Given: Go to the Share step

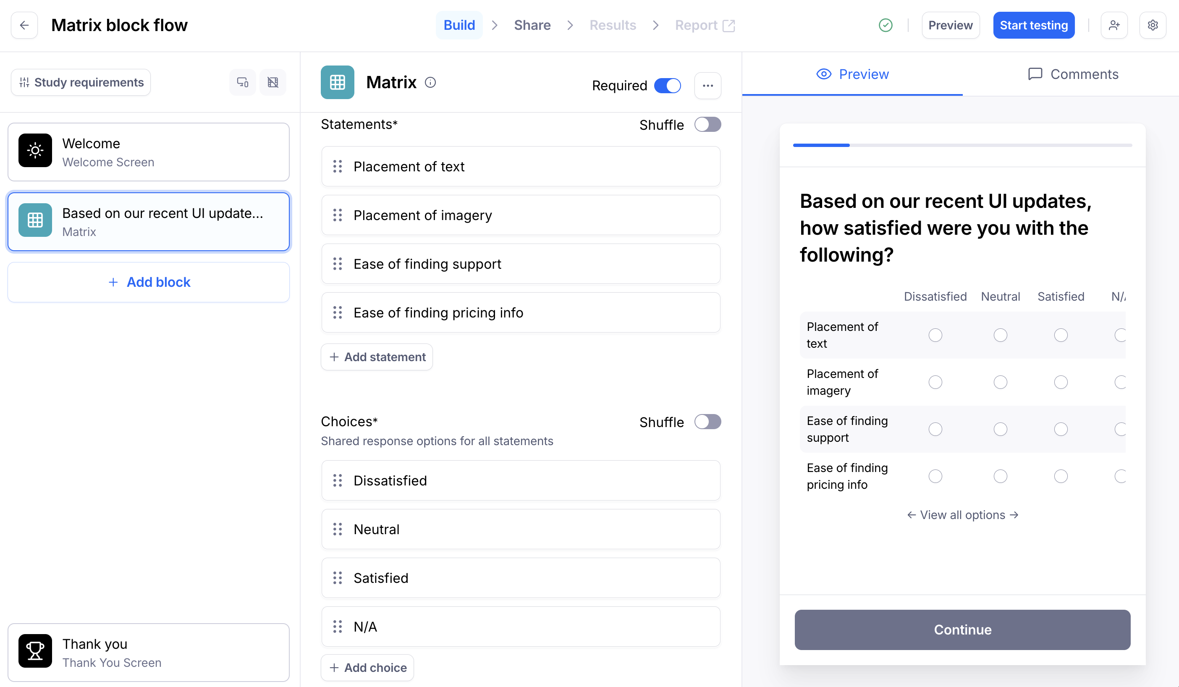Looking at the screenshot, I should coord(532,25).
